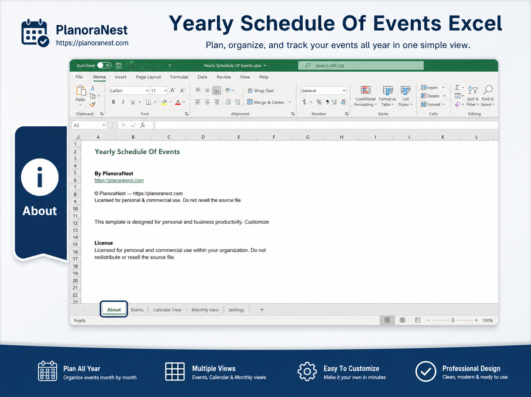
Task: Switch to the Review tab
Action: tap(223, 77)
